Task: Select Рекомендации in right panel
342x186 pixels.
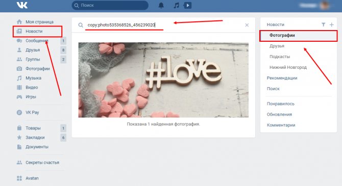Action: tap(282, 78)
